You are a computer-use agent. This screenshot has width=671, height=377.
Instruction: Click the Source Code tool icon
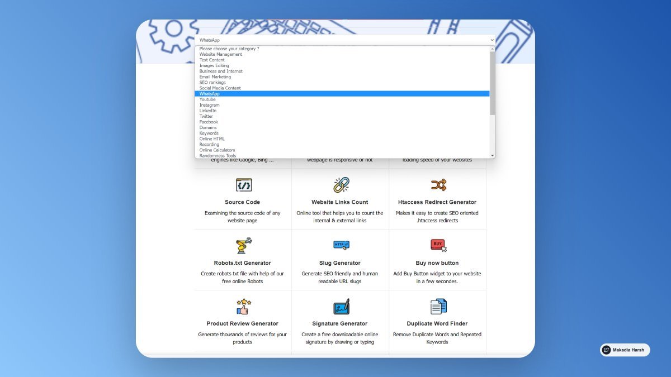pyautogui.click(x=243, y=185)
